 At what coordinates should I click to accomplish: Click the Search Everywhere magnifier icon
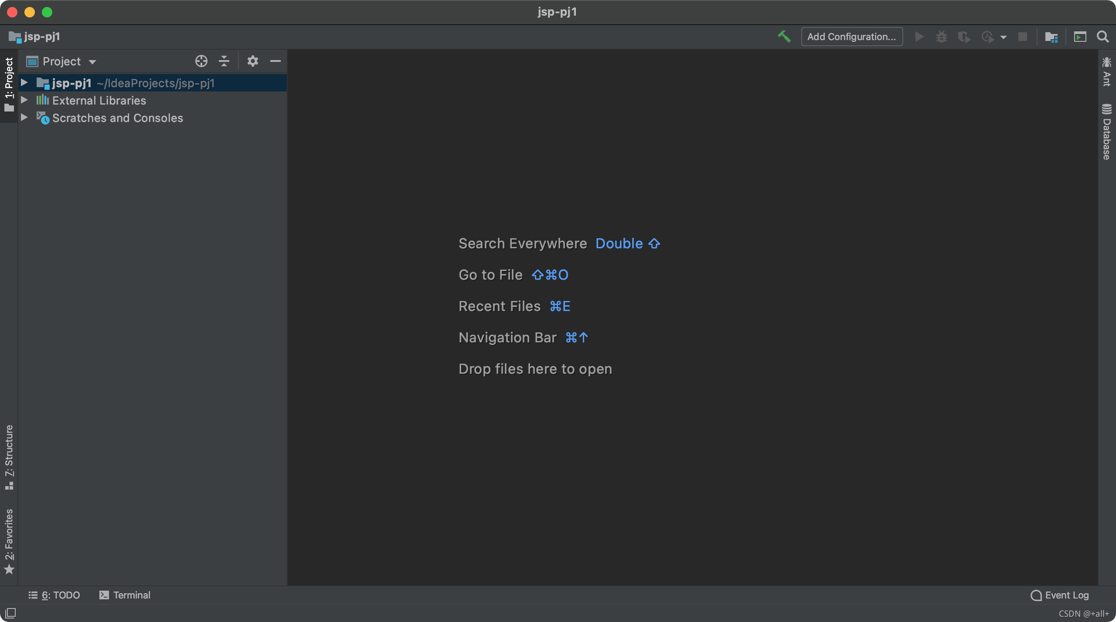[1102, 37]
